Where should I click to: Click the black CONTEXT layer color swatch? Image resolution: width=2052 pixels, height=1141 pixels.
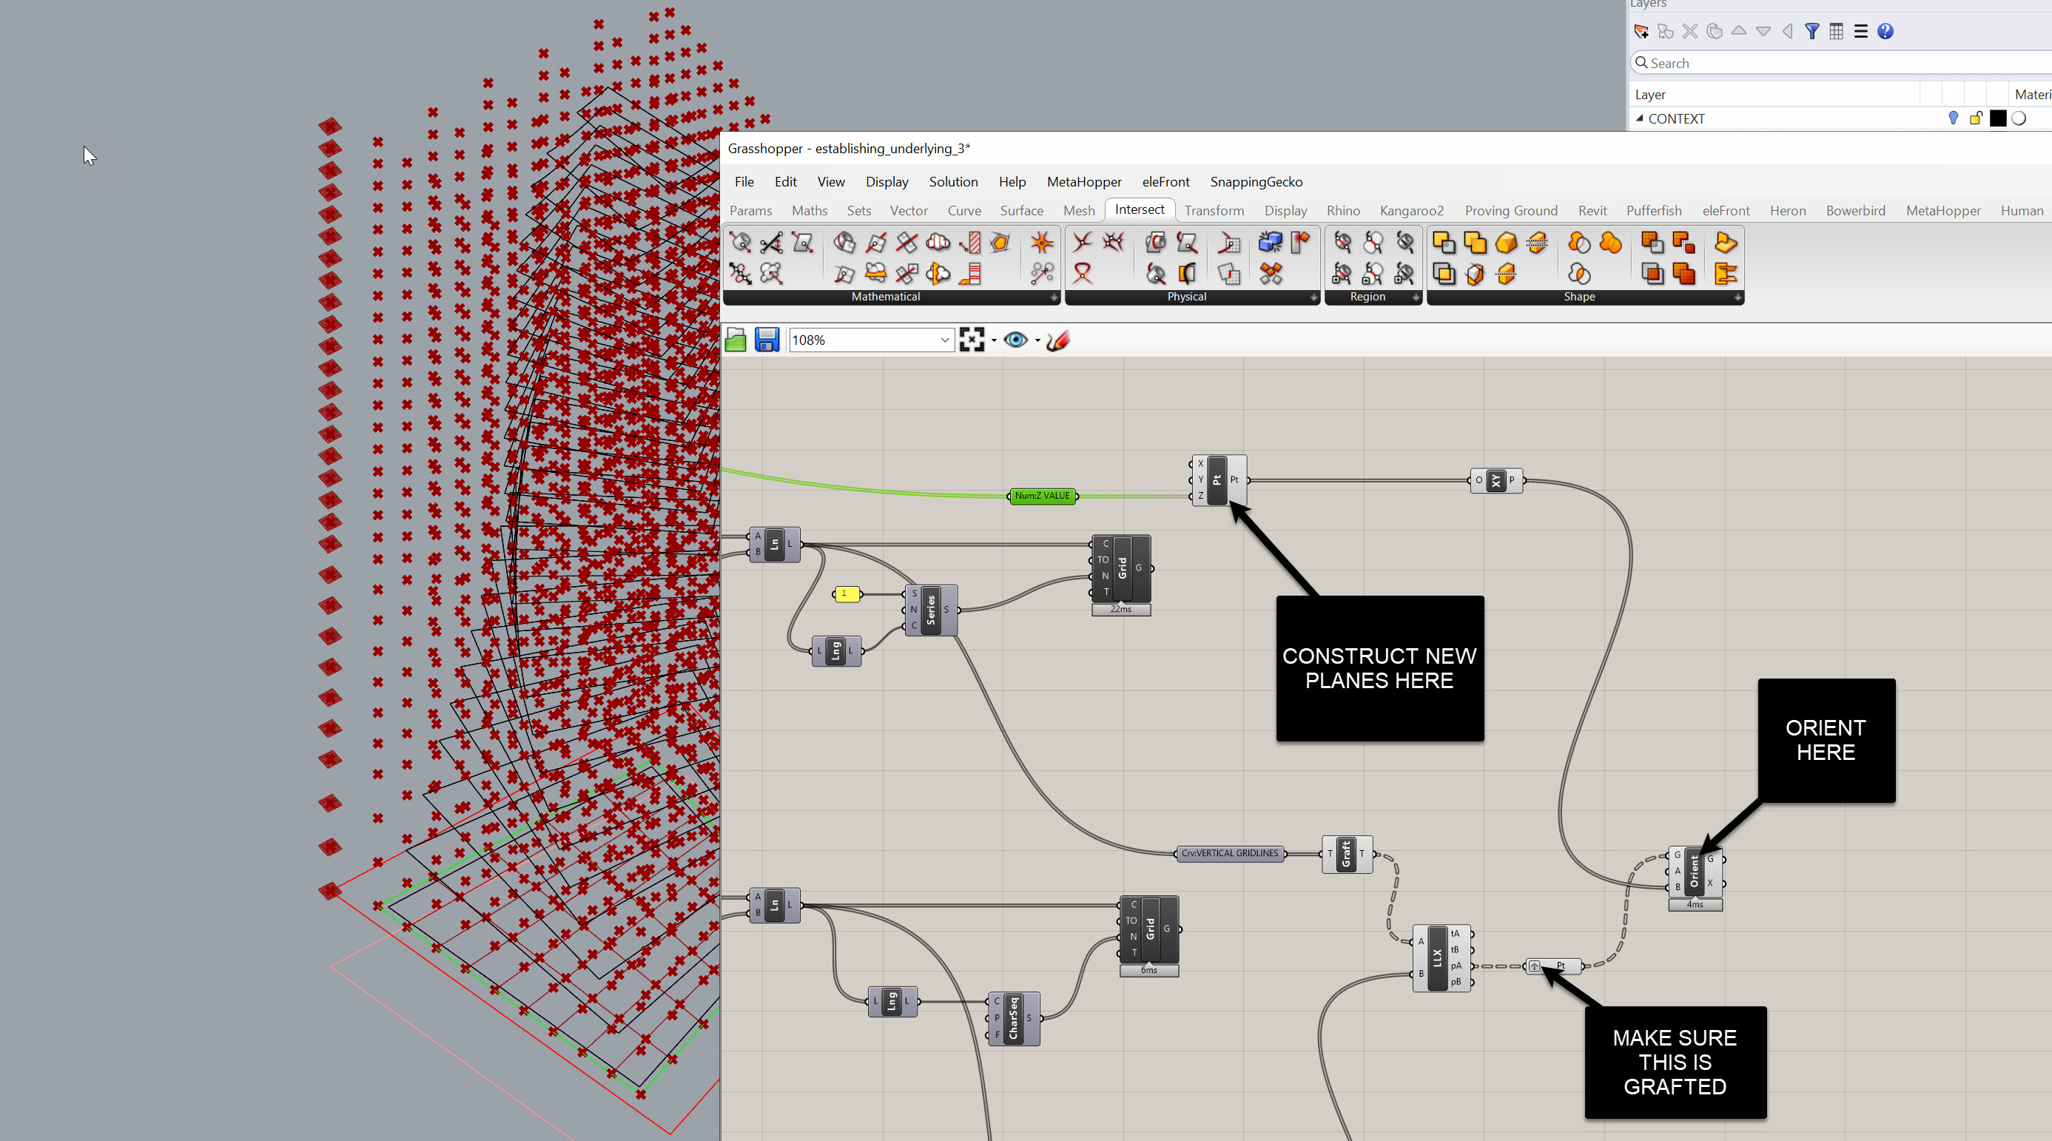tap(1997, 118)
